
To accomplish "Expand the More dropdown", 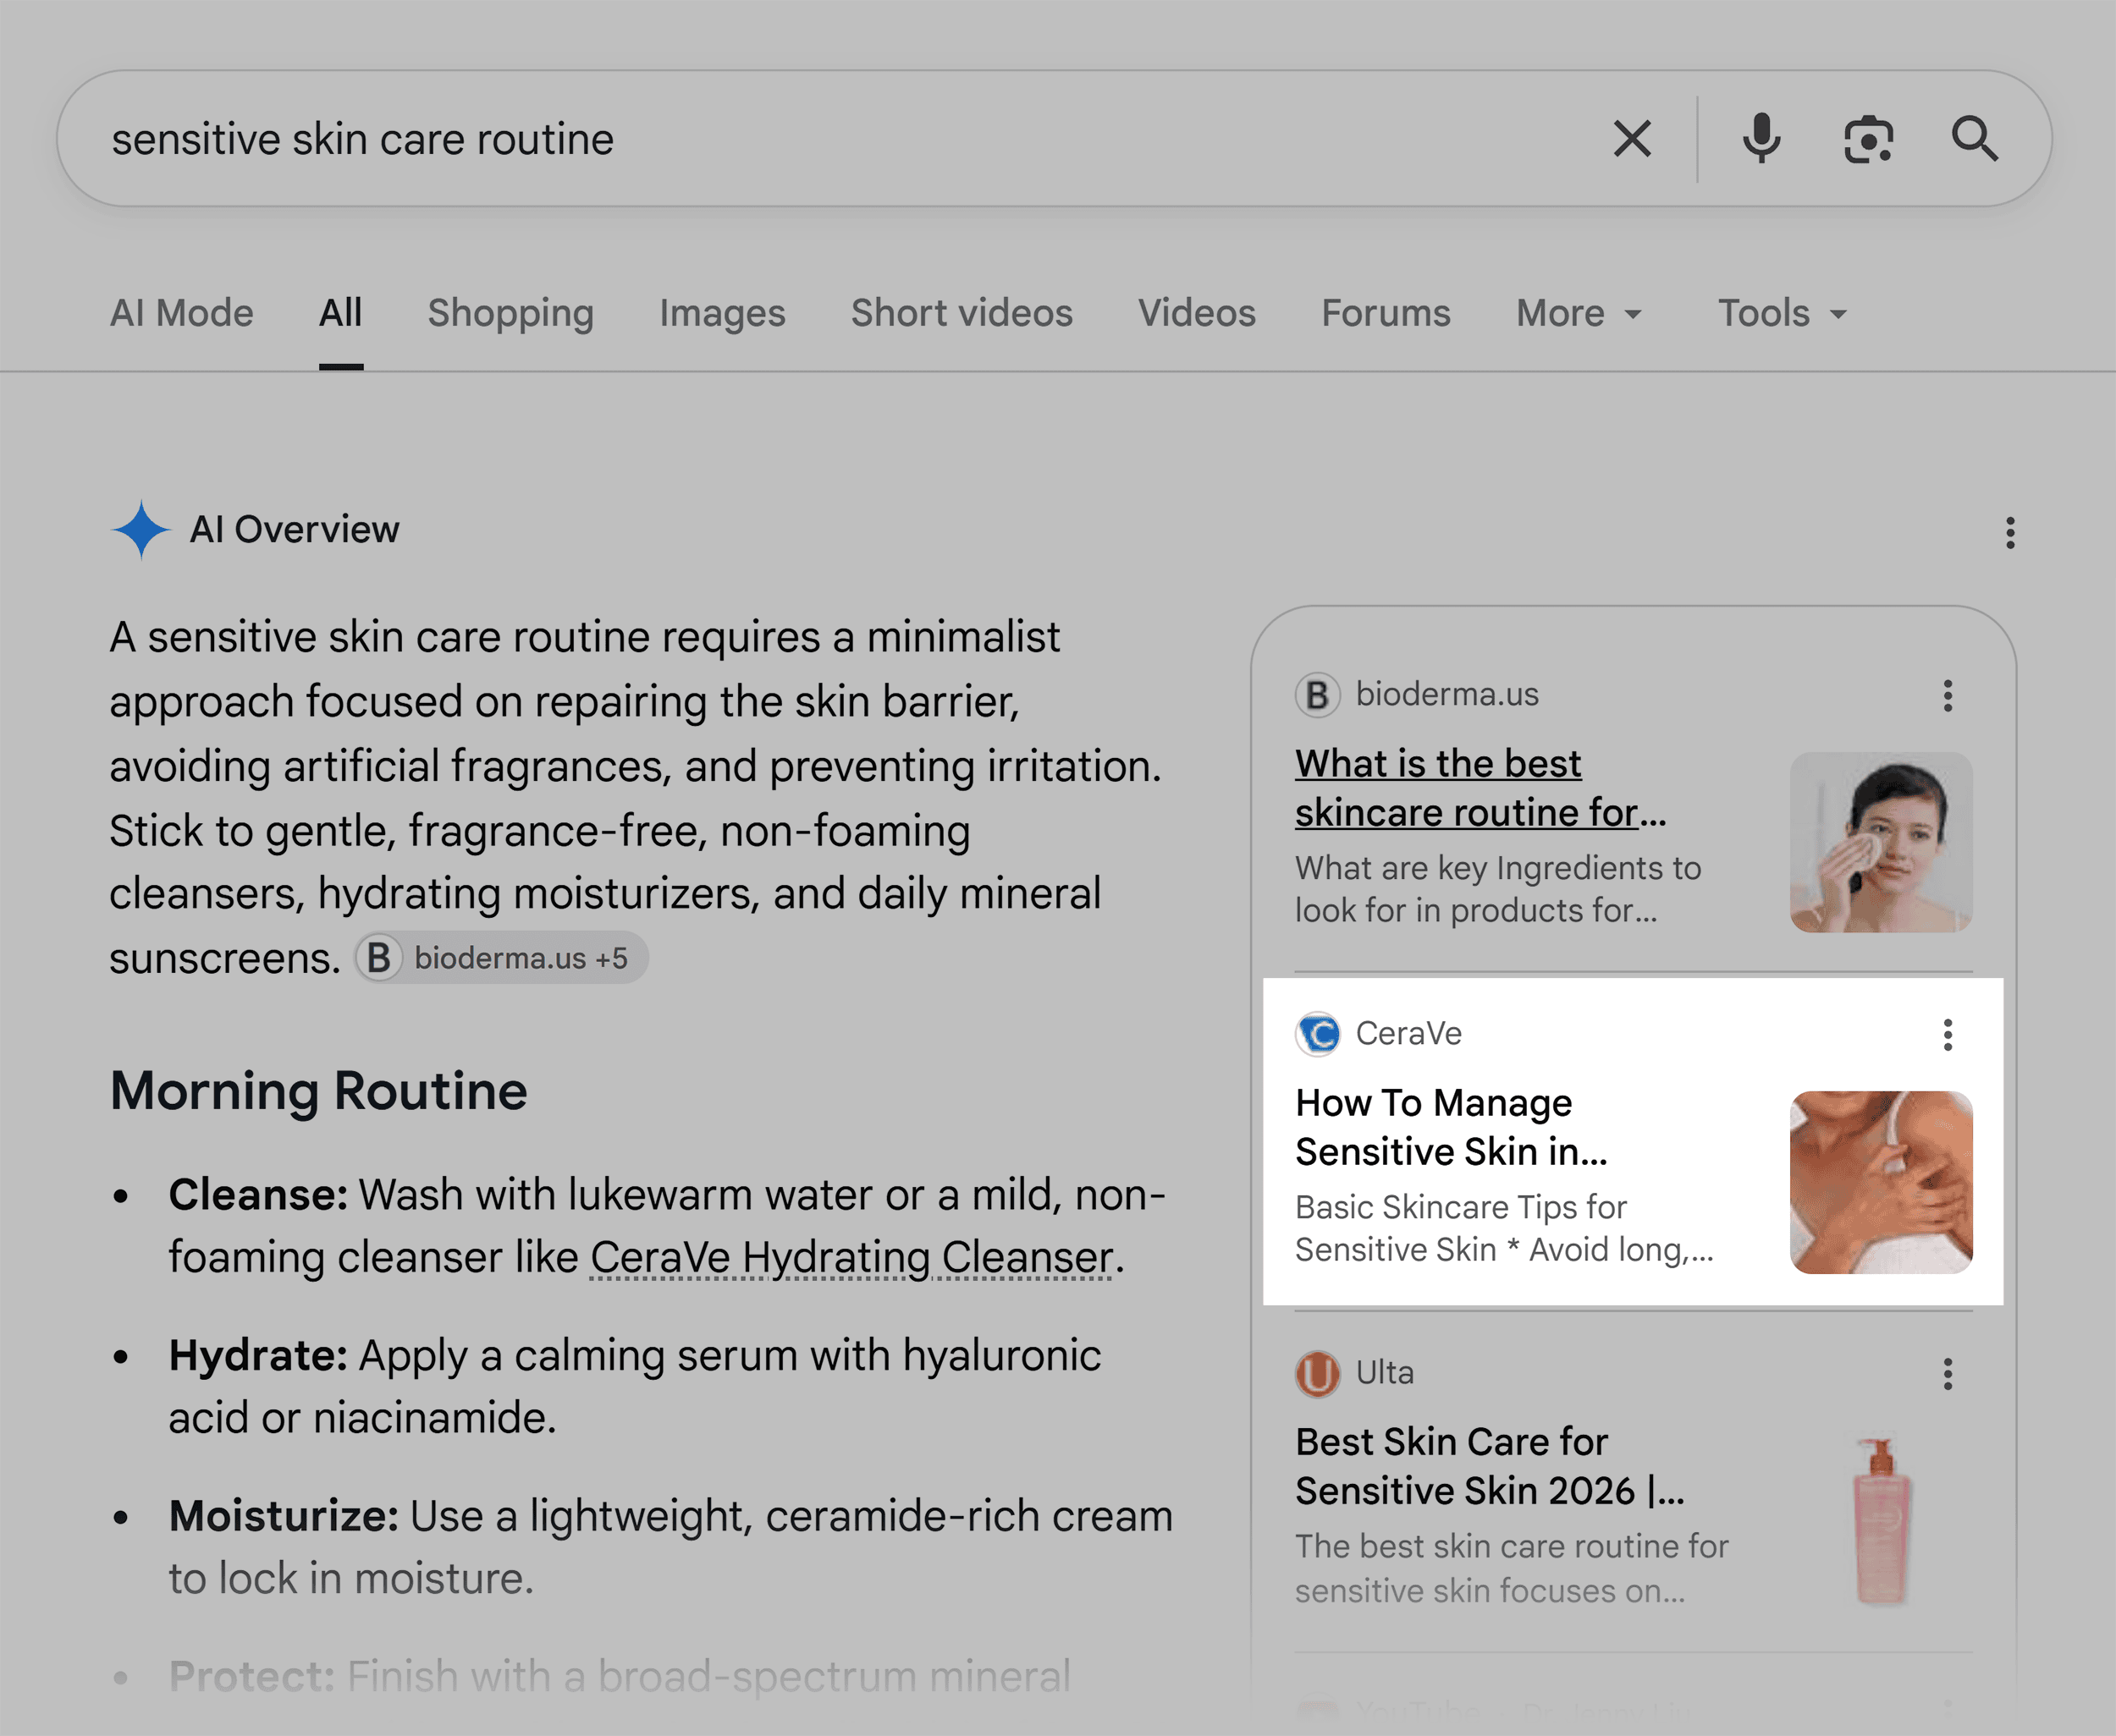I will point(1579,313).
